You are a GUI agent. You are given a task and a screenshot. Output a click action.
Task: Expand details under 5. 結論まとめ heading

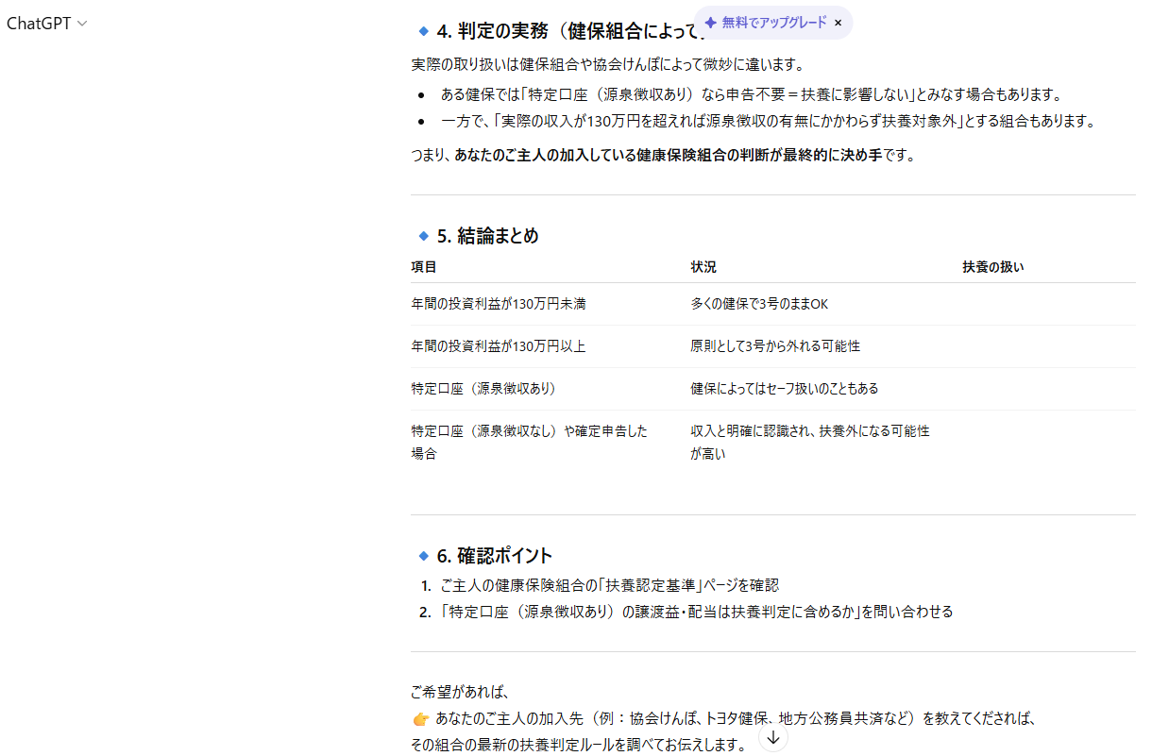point(495,236)
